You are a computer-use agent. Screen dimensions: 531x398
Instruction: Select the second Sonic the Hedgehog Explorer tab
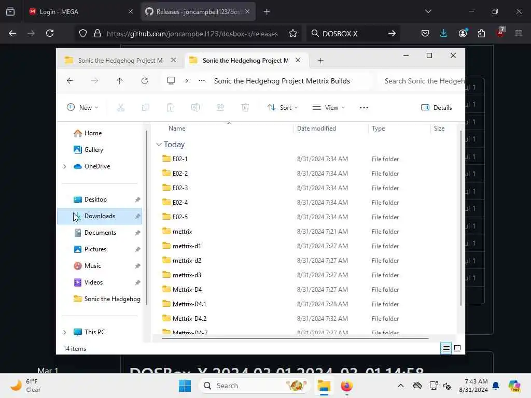[245, 60]
